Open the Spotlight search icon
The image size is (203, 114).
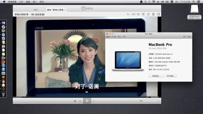(194, 2)
